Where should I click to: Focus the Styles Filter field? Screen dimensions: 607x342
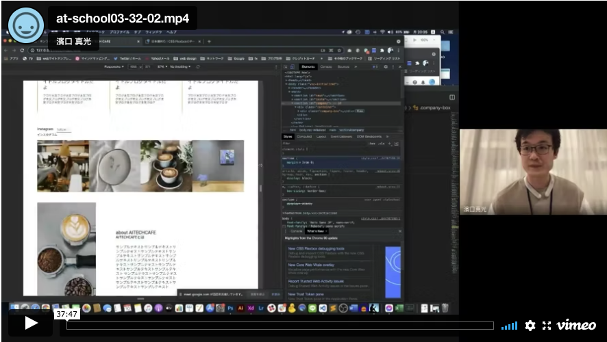tap(325, 144)
